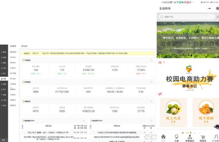The height and width of the screenshot is (142, 219).
Task: Click help icon in 商品销量TOP5 header
Action: point(83,121)
